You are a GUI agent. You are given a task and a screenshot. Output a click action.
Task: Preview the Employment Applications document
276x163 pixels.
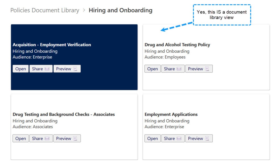199,138
